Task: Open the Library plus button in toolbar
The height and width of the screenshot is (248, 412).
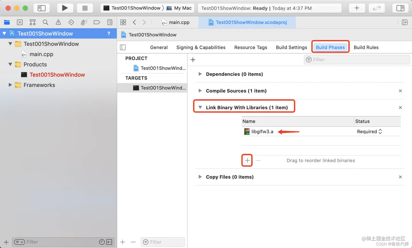Action: pyautogui.click(x=357, y=8)
